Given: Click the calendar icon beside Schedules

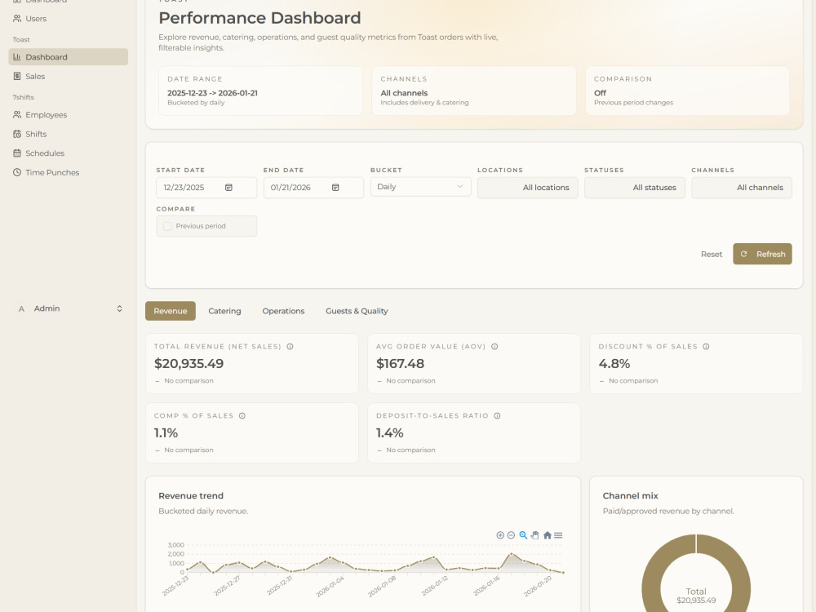Looking at the screenshot, I should (x=17, y=153).
